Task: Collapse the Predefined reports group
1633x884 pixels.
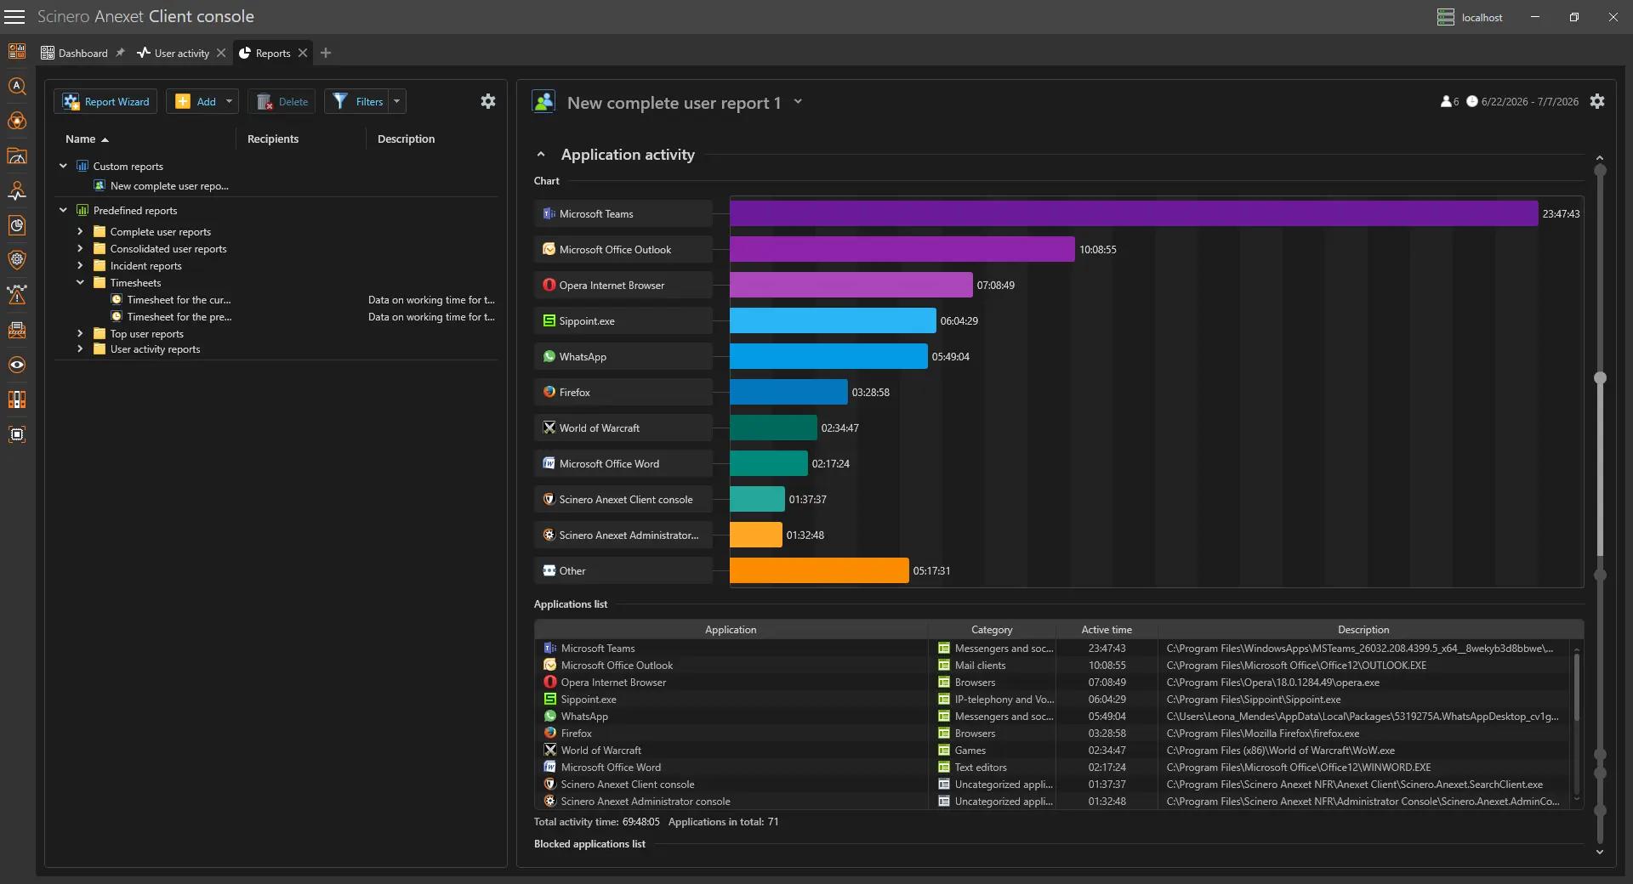Action: click(x=63, y=210)
